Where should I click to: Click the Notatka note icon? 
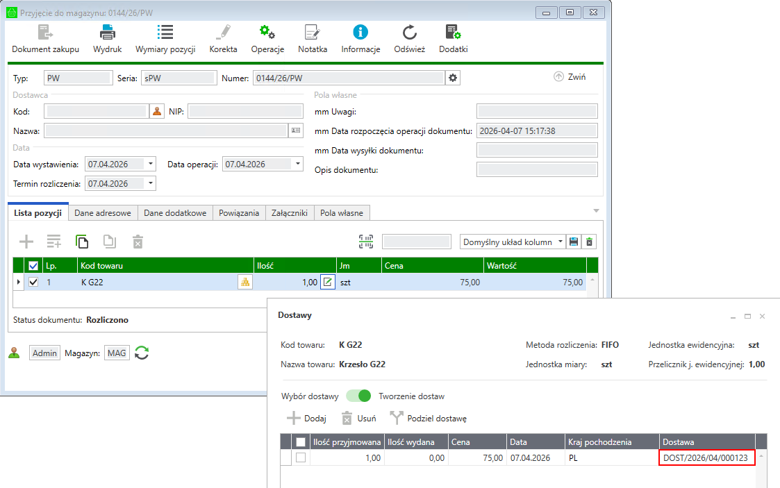coord(313,33)
